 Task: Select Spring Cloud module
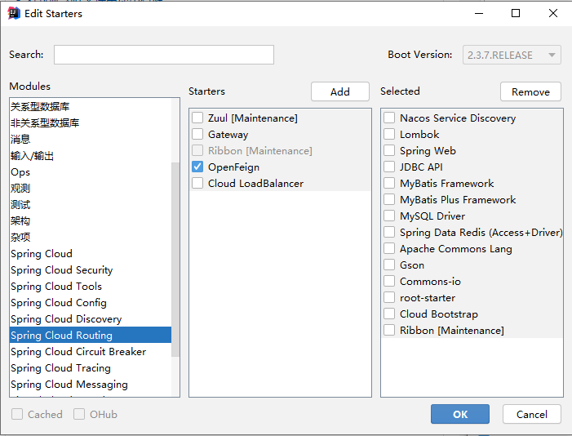90,253
